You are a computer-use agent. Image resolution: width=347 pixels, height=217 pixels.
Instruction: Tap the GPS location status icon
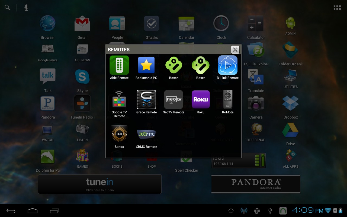click(231, 211)
